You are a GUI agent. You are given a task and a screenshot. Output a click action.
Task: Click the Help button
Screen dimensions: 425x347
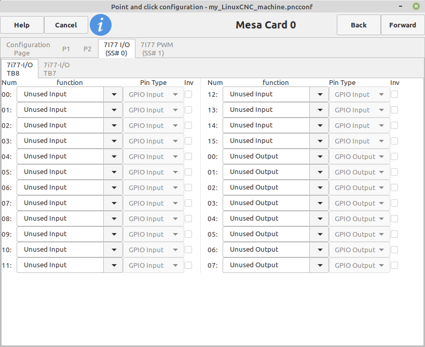click(22, 25)
